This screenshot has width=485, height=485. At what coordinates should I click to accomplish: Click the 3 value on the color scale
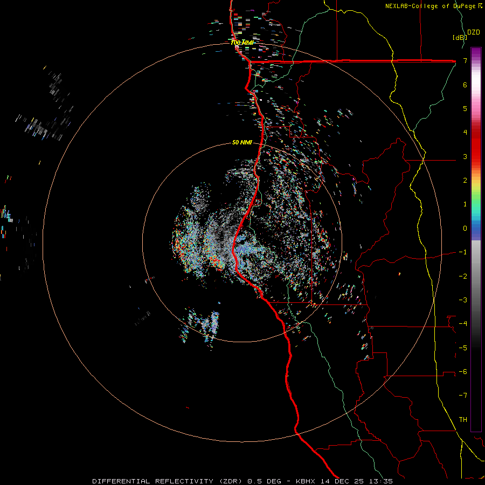coord(465,156)
